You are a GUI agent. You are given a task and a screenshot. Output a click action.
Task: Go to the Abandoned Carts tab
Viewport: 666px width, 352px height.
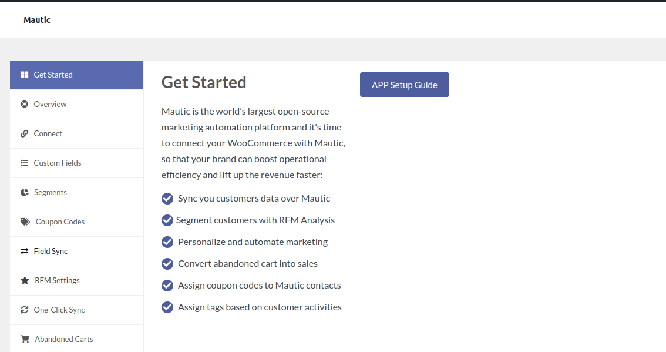click(76, 339)
